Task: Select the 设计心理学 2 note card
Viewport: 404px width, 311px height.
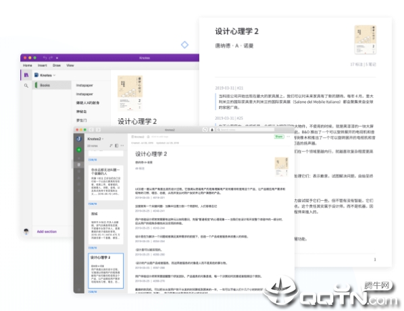Action: 106,270
